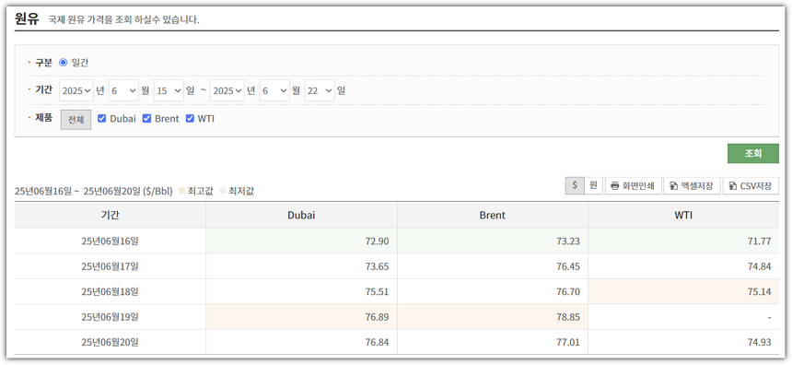792x365 pixels.
Task: Click the printer icon for 화면인쇄
Action: pyautogui.click(x=614, y=186)
